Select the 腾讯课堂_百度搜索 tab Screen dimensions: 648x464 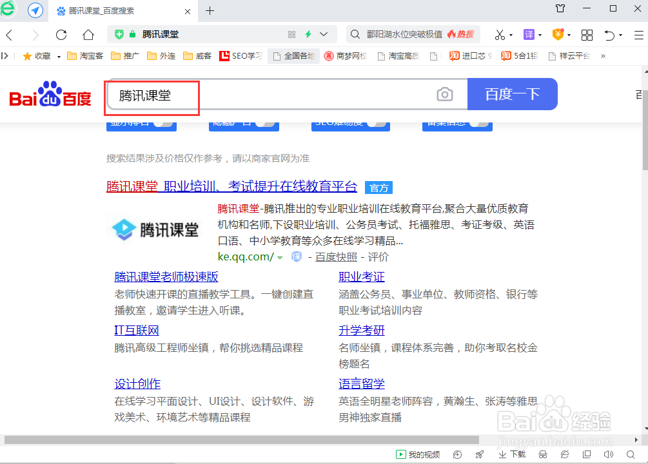123,11
